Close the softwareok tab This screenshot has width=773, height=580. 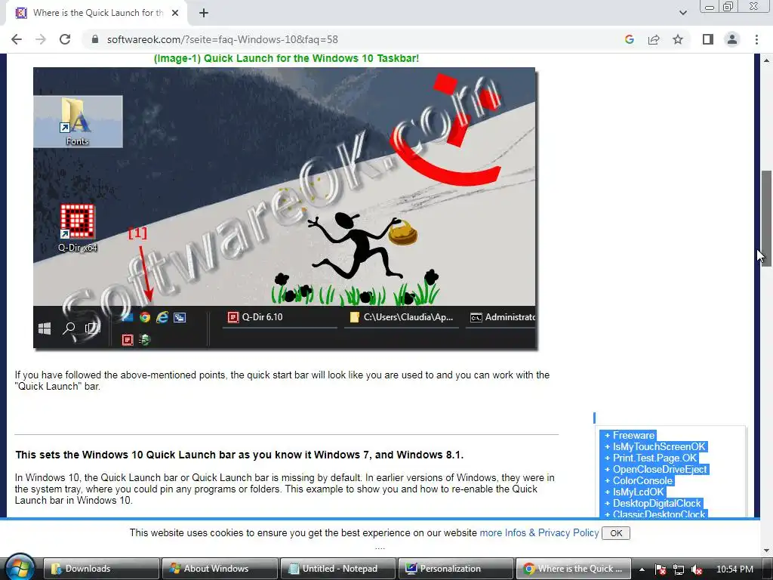pyautogui.click(x=175, y=13)
